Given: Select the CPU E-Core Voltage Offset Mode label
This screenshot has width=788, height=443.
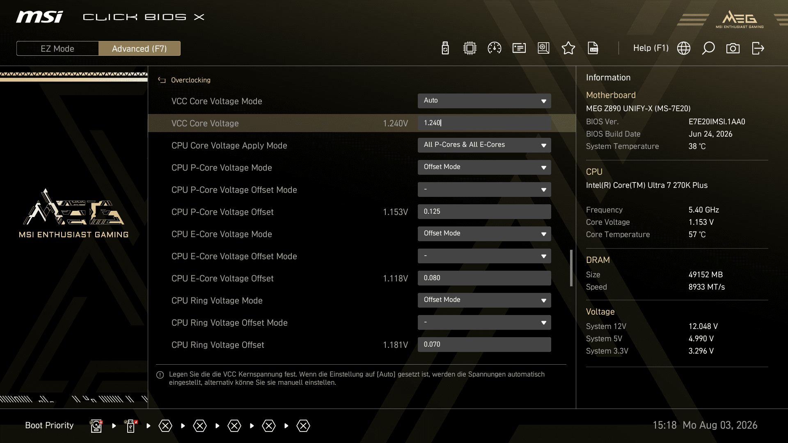Looking at the screenshot, I should [234, 256].
